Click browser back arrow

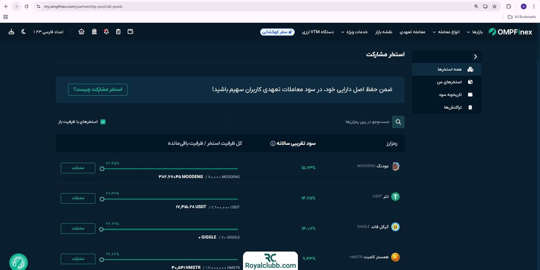(x=6, y=6)
